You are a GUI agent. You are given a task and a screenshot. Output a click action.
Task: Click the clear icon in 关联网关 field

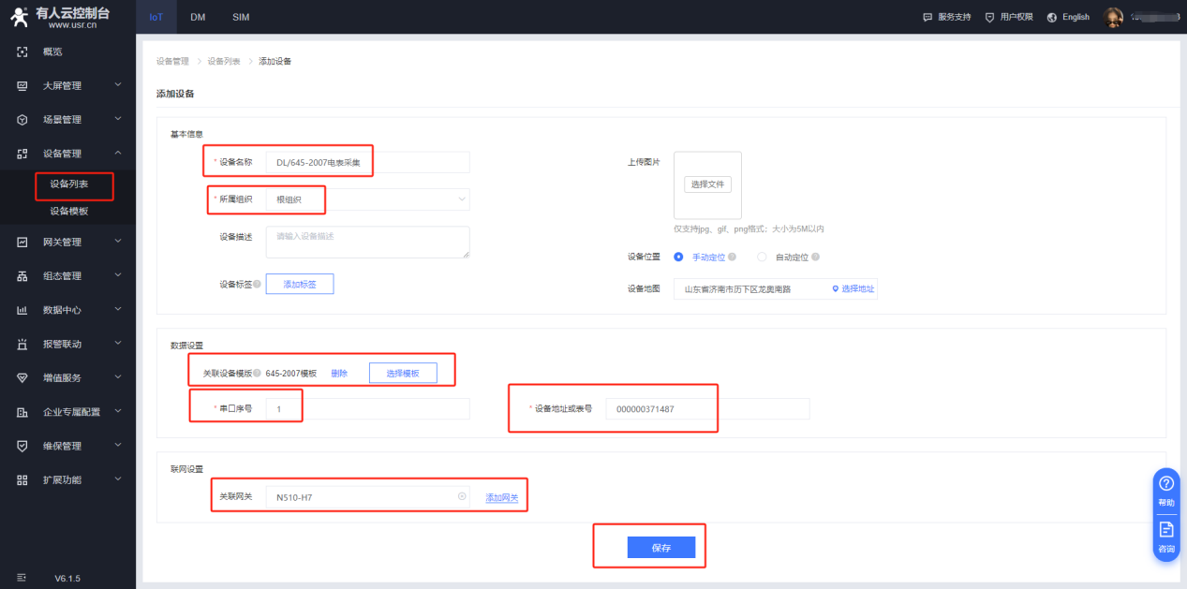point(462,496)
